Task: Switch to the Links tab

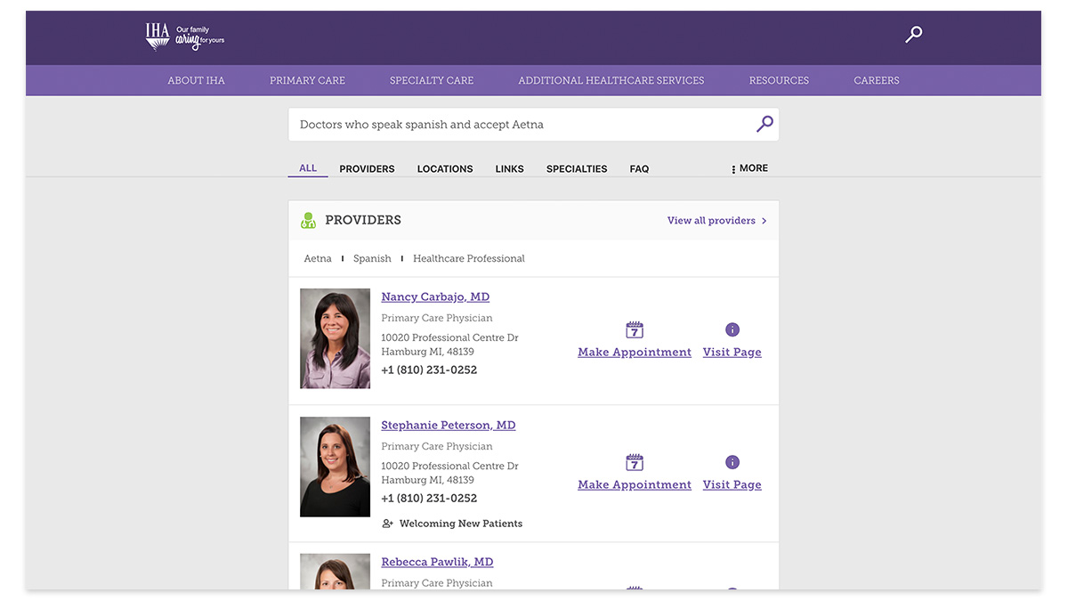Action: (510, 169)
